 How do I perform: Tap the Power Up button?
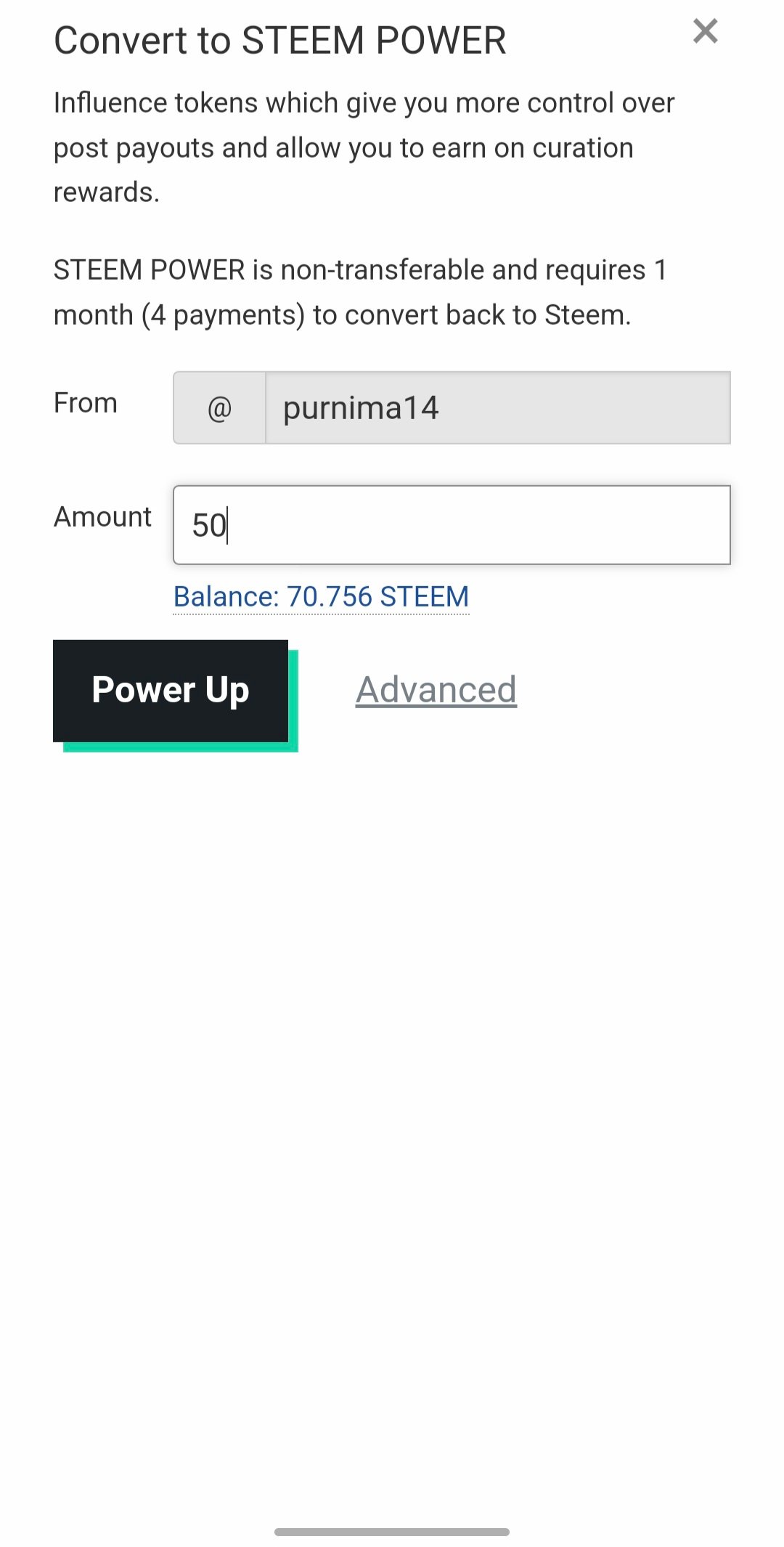click(x=171, y=691)
